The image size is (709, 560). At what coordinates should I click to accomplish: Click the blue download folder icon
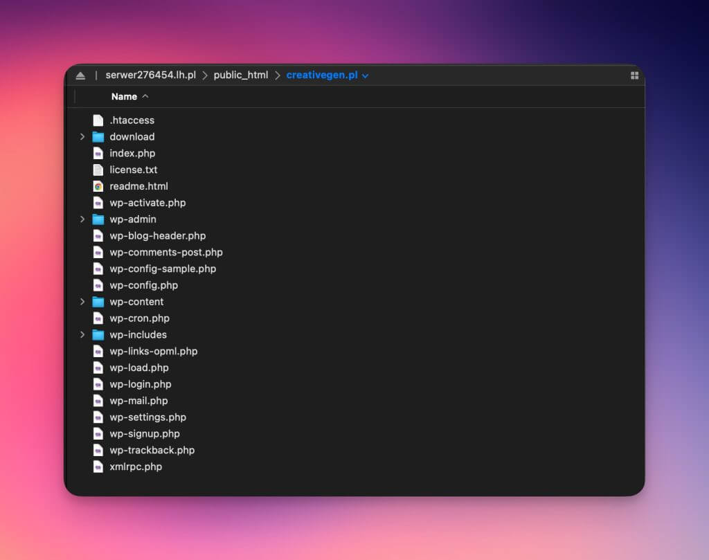coord(98,137)
